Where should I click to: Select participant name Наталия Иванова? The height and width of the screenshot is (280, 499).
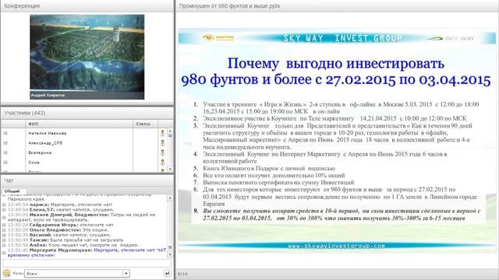[x=47, y=133]
